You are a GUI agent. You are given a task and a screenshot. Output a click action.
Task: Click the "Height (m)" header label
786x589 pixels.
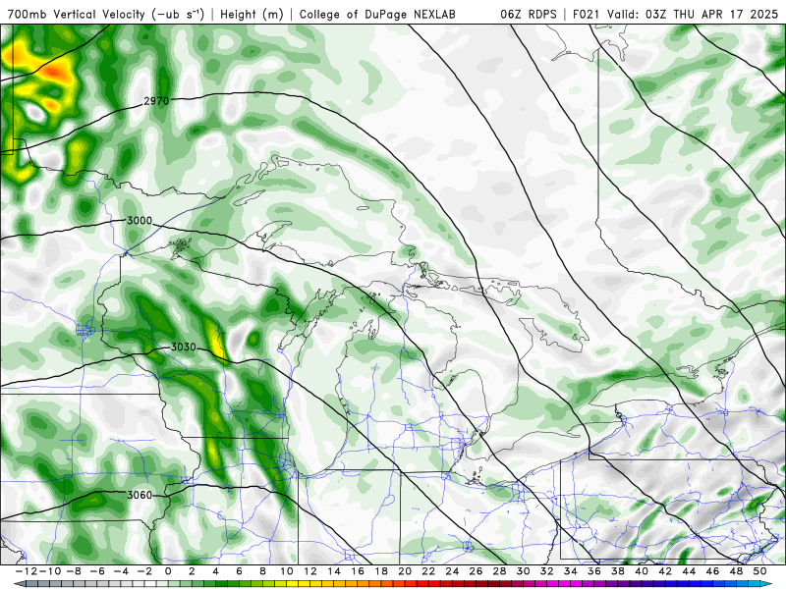[x=252, y=14]
